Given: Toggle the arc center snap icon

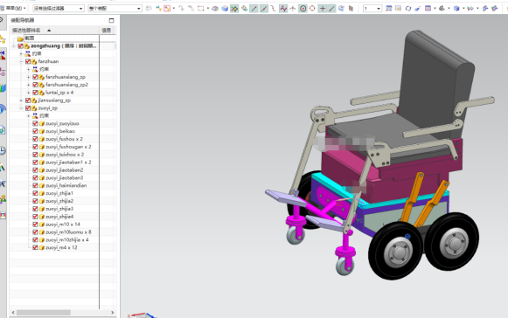Looking at the screenshot, I should tap(303, 9).
